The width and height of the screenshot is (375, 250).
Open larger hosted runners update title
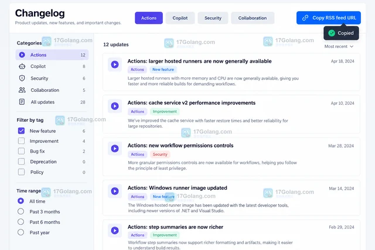pyautogui.click(x=199, y=61)
